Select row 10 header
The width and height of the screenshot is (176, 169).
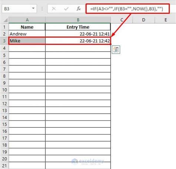point(4,90)
